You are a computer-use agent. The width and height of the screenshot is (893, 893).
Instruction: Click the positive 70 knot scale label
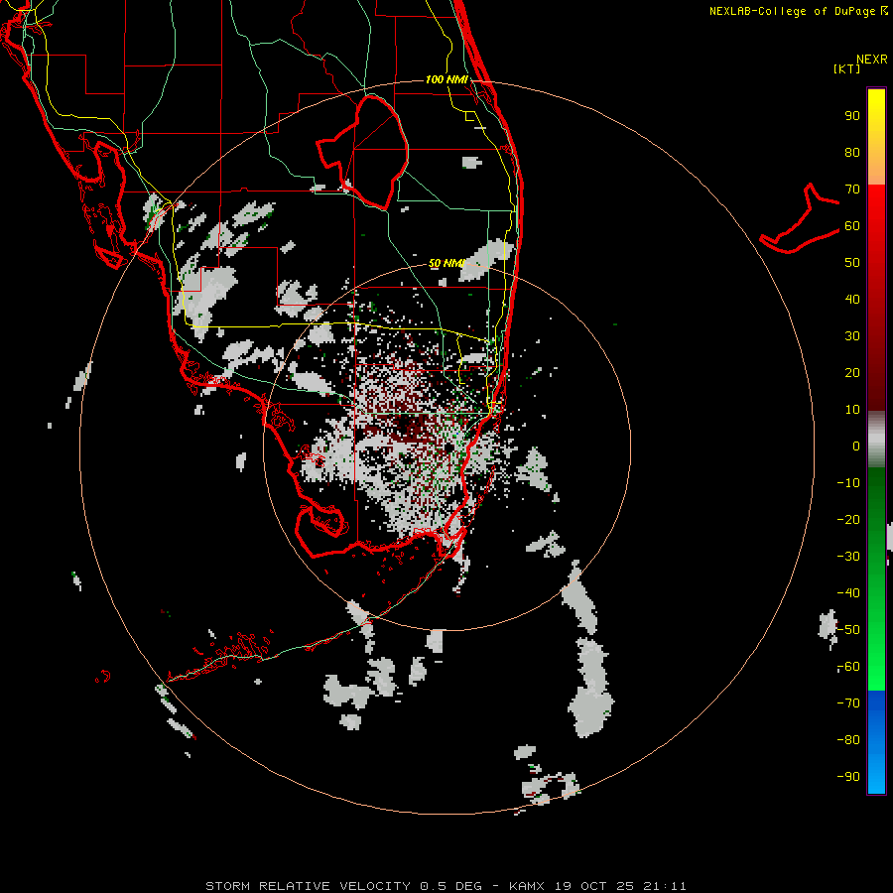pyautogui.click(x=852, y=190)
